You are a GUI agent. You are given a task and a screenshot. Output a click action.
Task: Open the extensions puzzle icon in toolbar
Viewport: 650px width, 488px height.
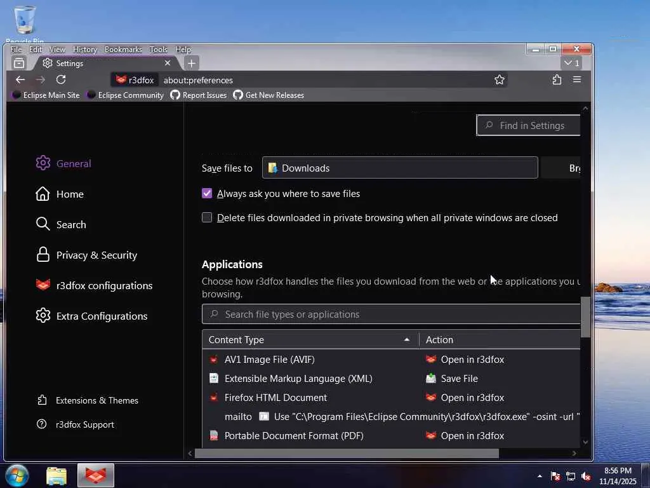coord(557,79)
